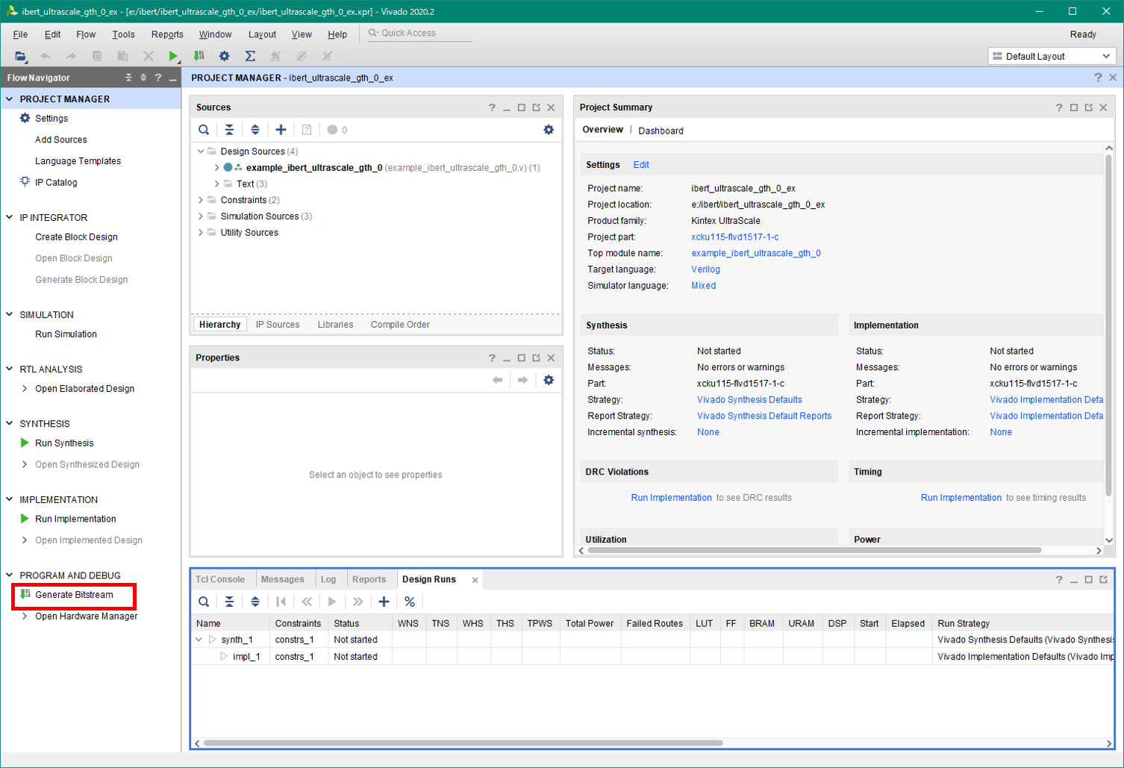Image resolution: width=1124 pixels, height=768 pixels.
Task: Switch to Messages tab
Action: coord(282,579)
